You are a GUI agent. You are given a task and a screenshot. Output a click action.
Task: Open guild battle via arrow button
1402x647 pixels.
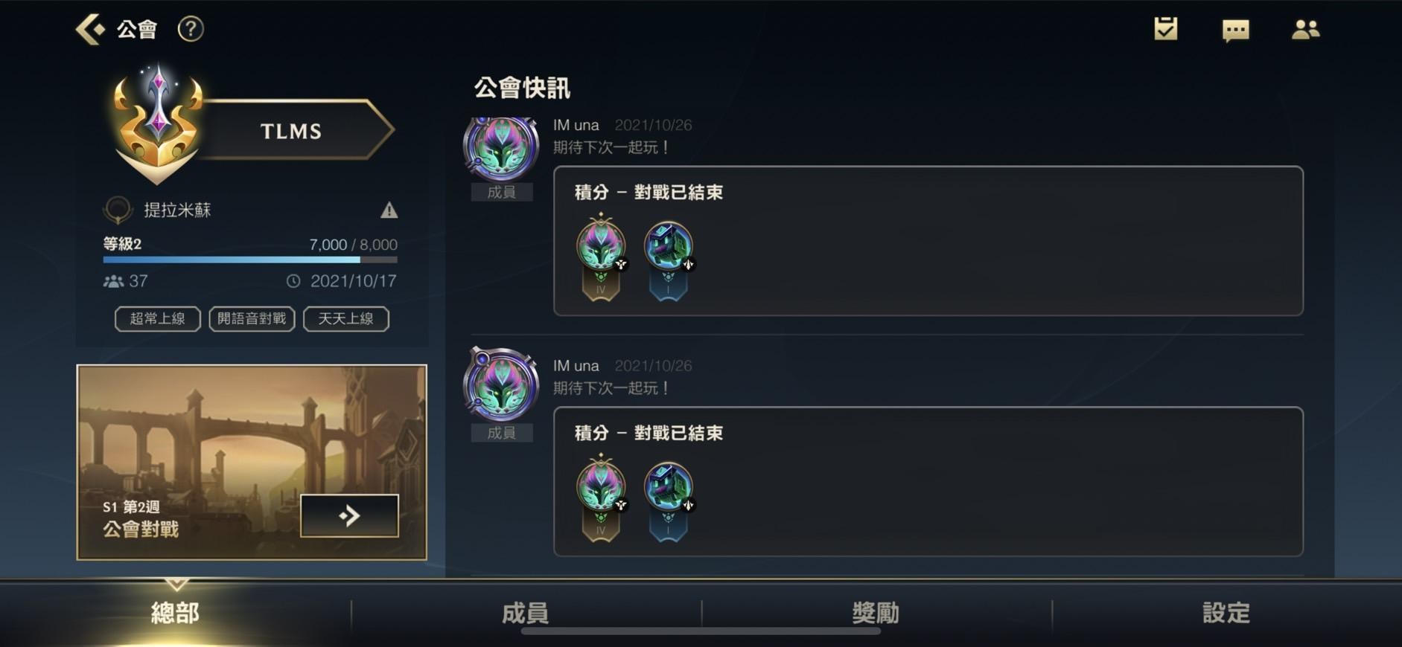coord(349,515)
